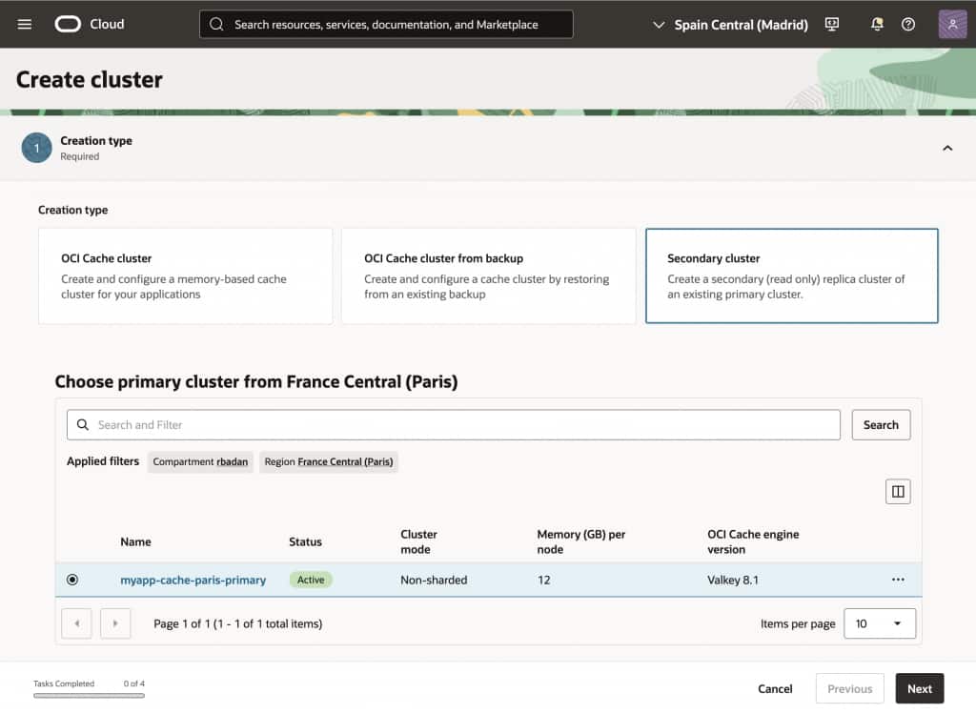The width and height of the screenshot is (976, 714).
Task: Open the Items per page dropdown
Action: pyautogui.click(x=880, y=623)
